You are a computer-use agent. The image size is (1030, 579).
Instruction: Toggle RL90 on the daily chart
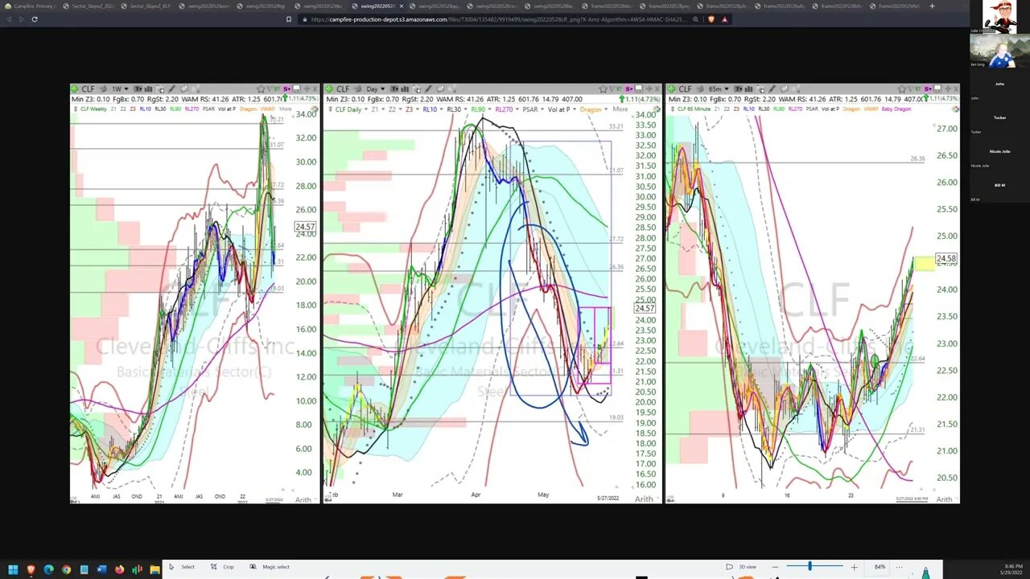(x=478, y=109)
